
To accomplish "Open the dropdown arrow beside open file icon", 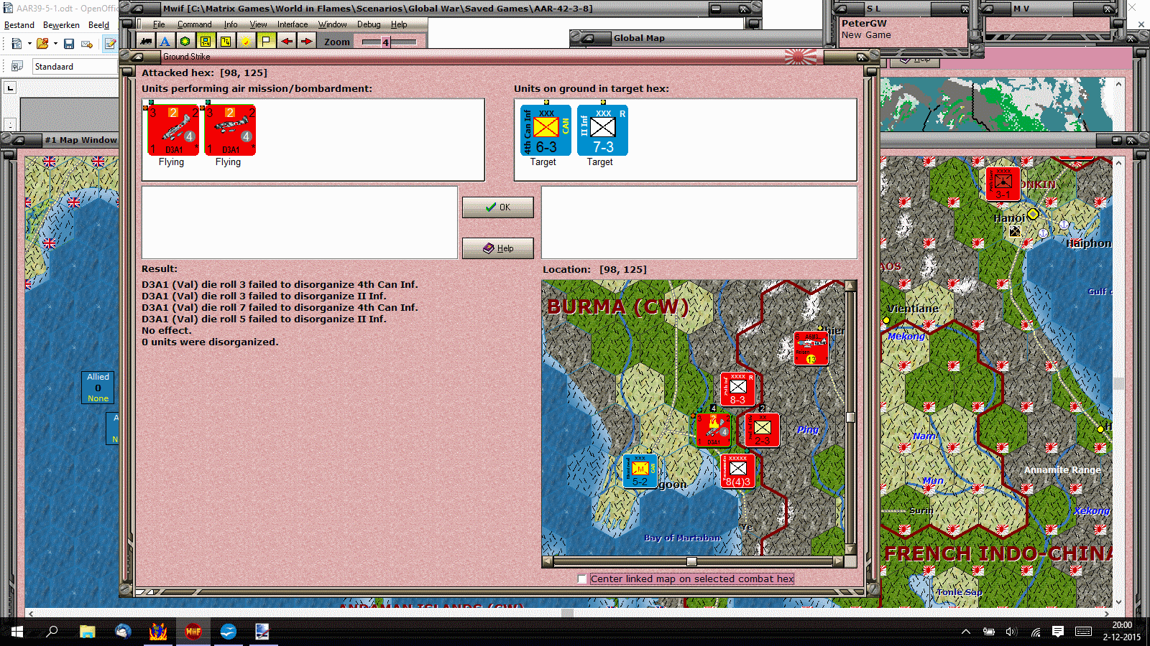I will [55, 44].
